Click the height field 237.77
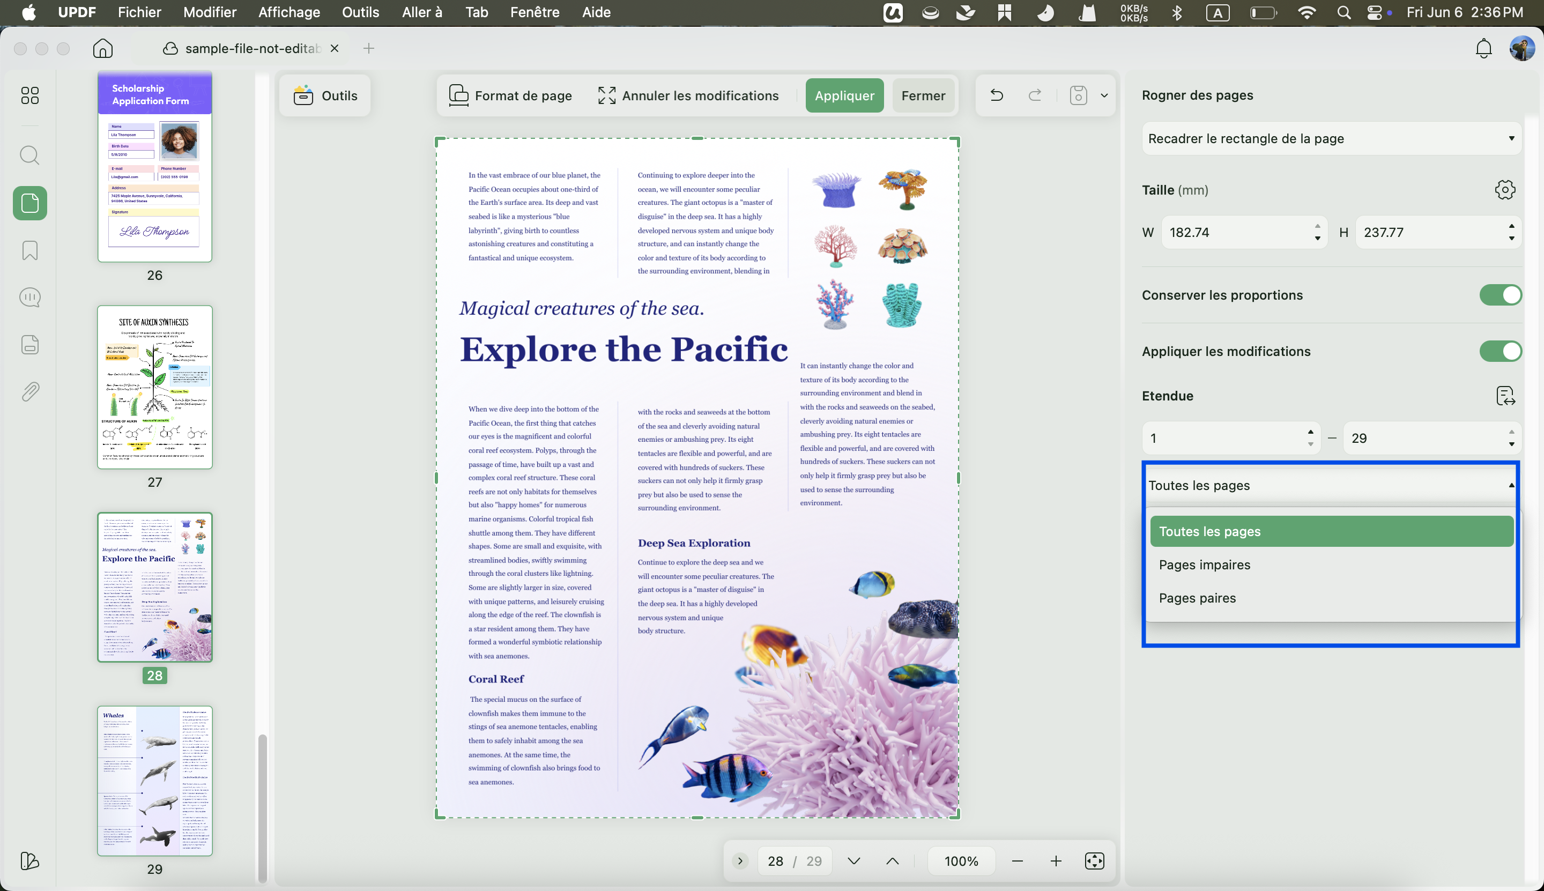1544x891 pixels. 1438,233
